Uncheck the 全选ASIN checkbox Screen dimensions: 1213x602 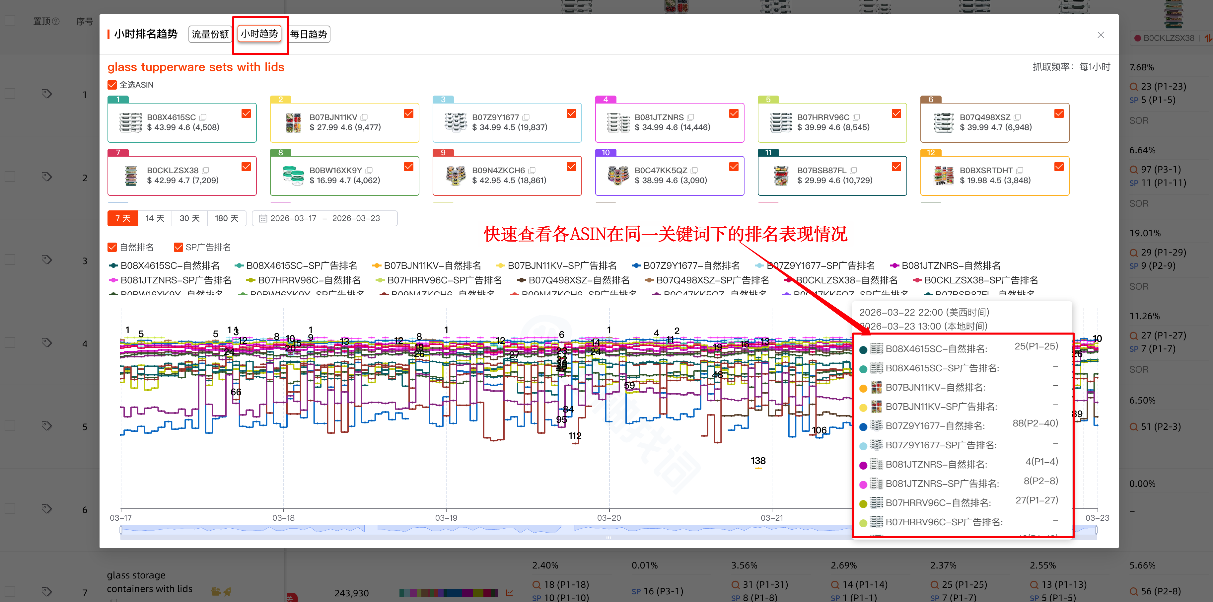click(112, 85)
